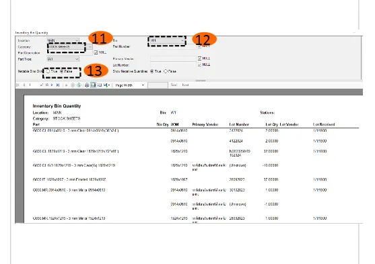Click Category STOCK SHEETS text in report

coord(57,119)
